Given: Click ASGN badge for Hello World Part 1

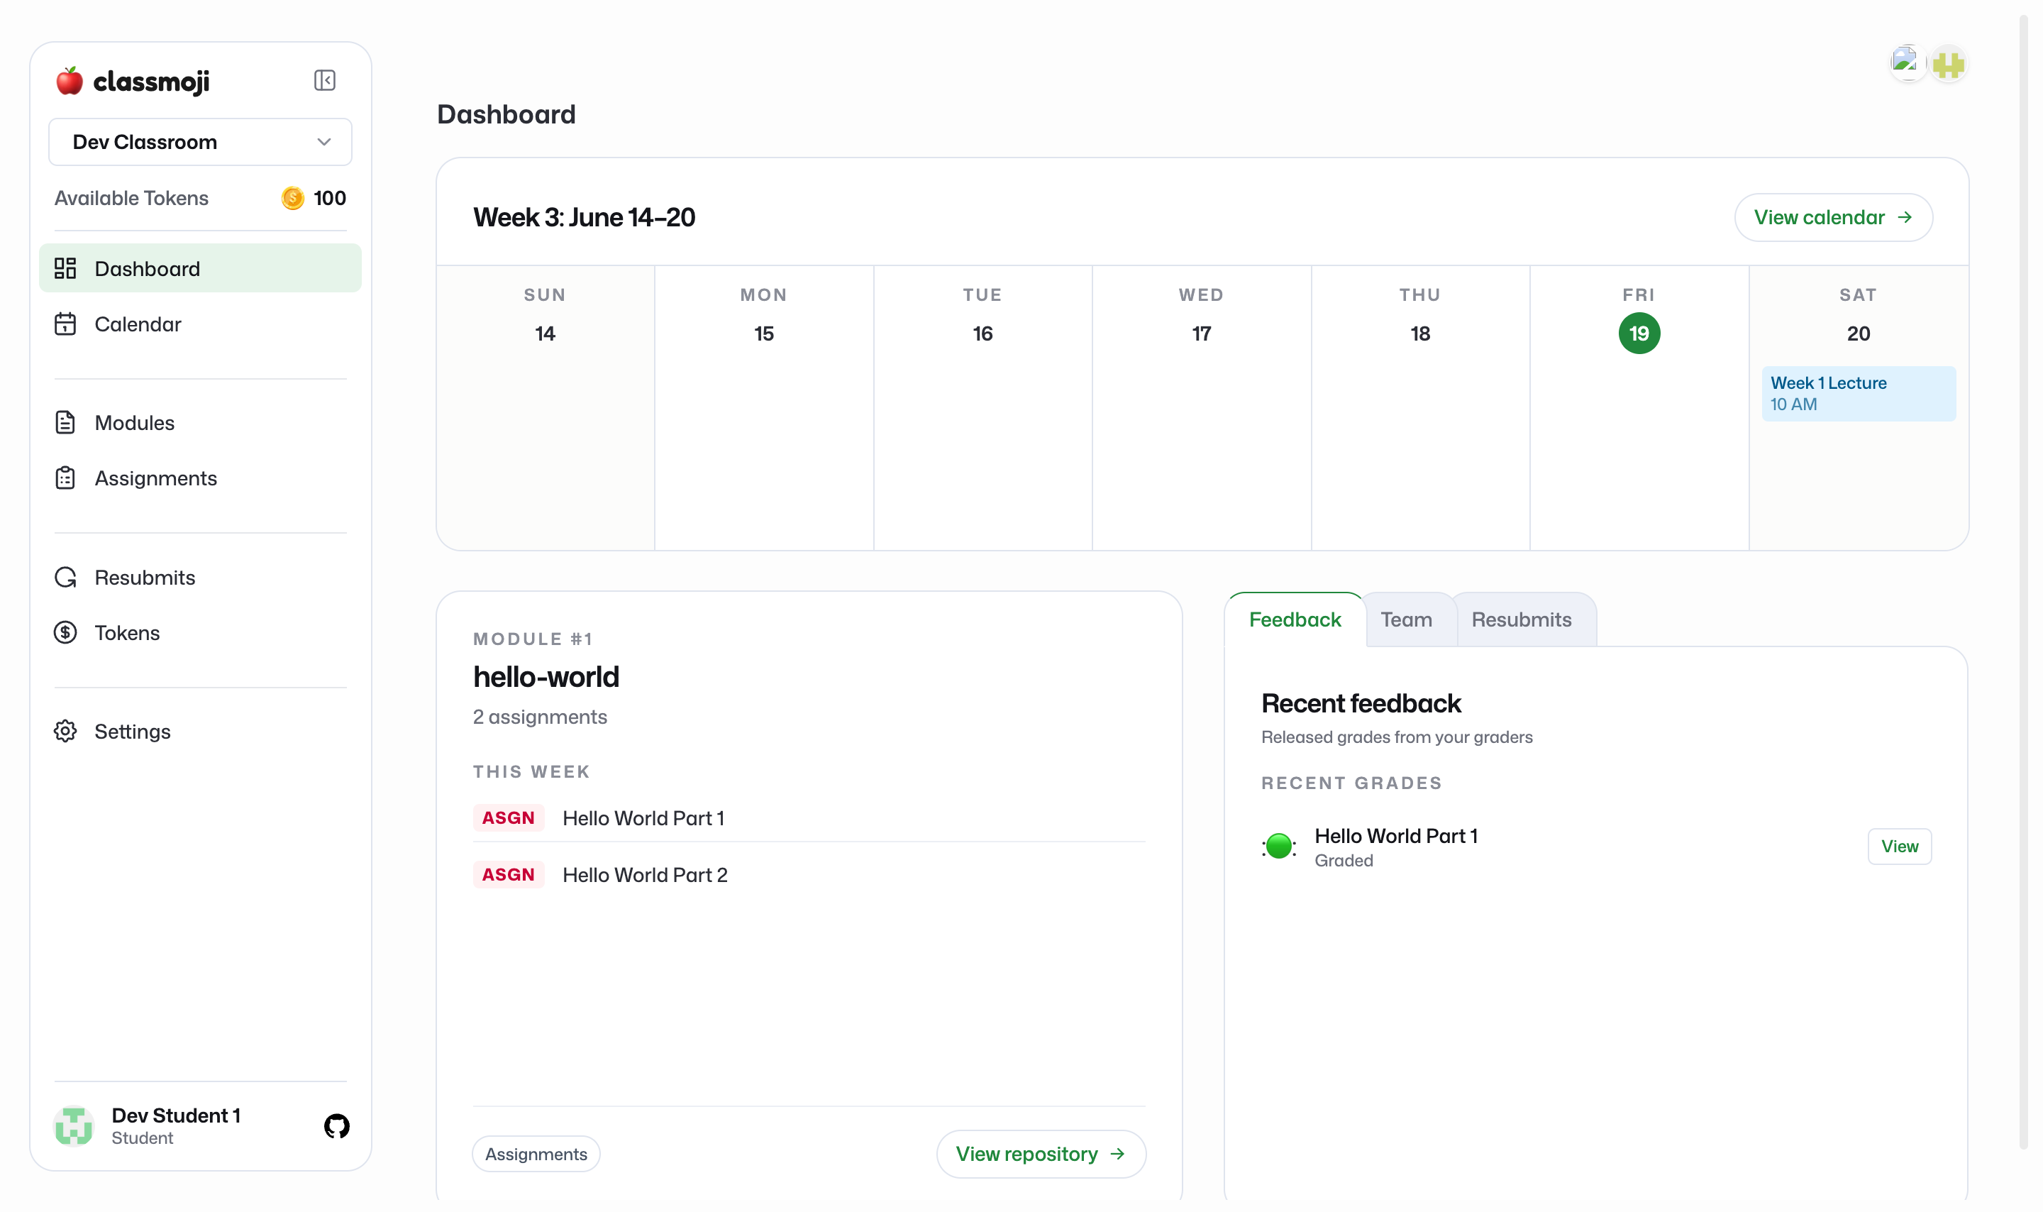Looking at the screenshot, I should (509, 818).
